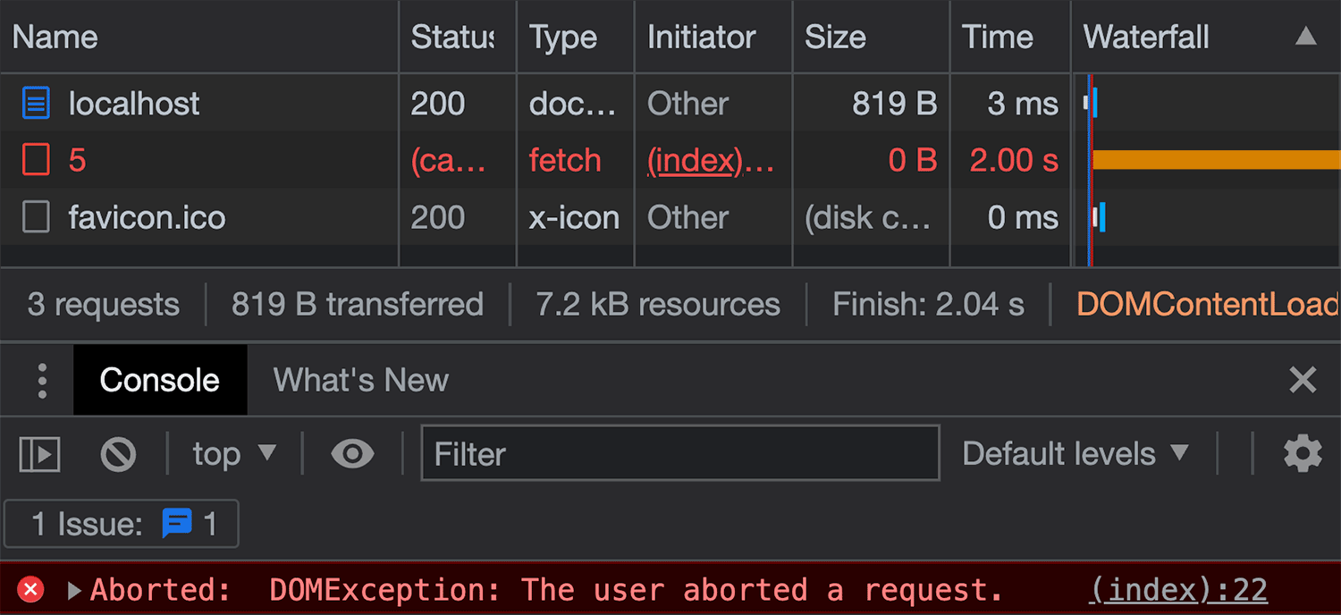Click the orange waterfall bar for request 5

click(x=1217, y=161)
